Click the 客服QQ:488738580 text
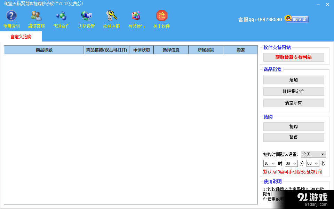The height and width of the screenshot is (209, 334). click(x=260, y=20)
